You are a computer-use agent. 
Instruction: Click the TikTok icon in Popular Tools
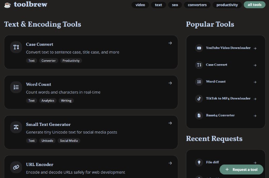click(x=199, y=98)
